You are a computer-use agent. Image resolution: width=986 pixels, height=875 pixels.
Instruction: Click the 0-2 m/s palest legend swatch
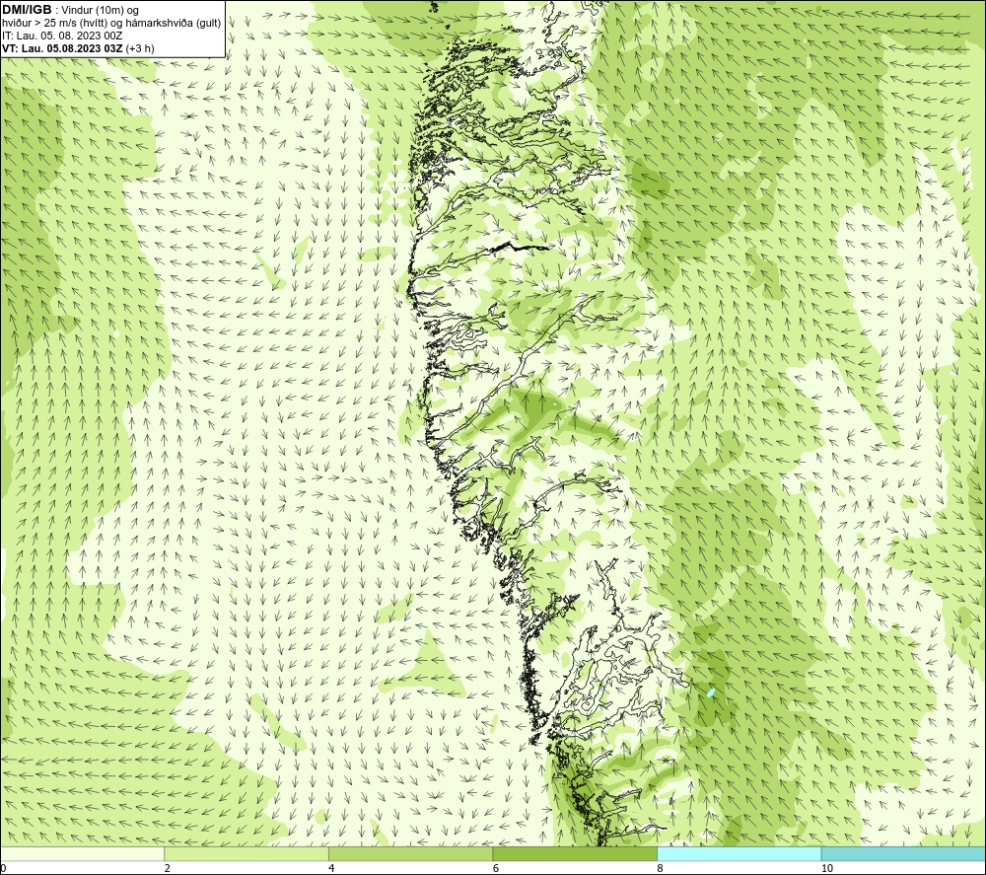(83, 853)
